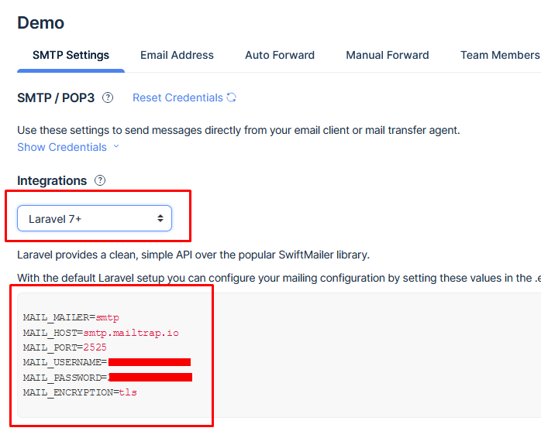The width and height of the screenshot is (541, 438).
Task: Click the smtp.mailtrap.io host value
Action: point(131,333)
